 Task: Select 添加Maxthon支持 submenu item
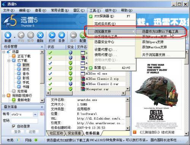click(x=160, y=47)
